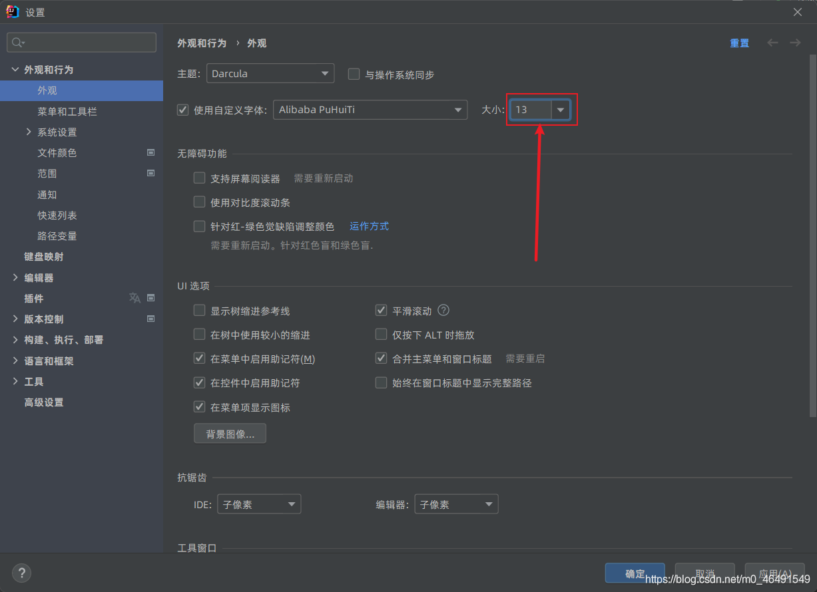Click into the font size value field
The image size is (817, 592).
531,110
